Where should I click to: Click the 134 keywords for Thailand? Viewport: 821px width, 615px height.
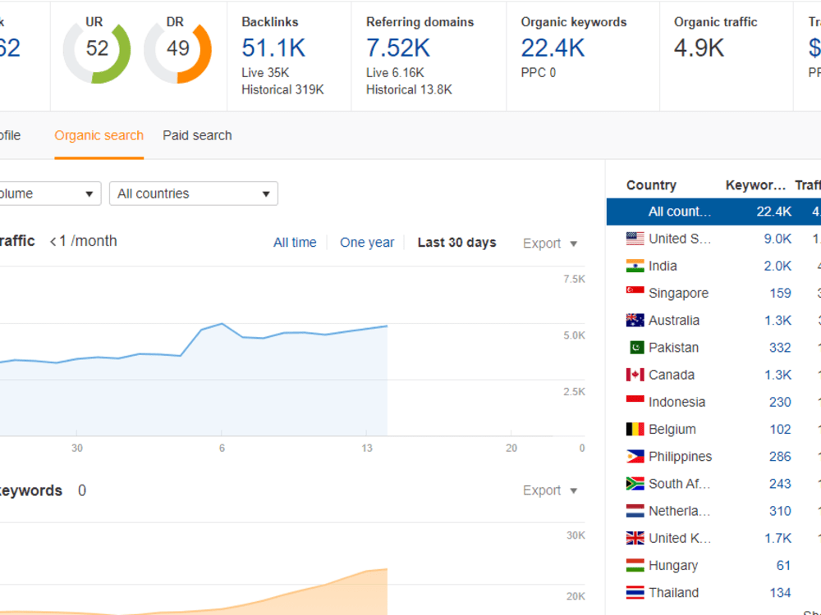(x=780, y=592)
